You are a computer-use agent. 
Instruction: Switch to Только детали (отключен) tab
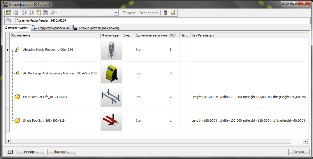click(96, 28)
